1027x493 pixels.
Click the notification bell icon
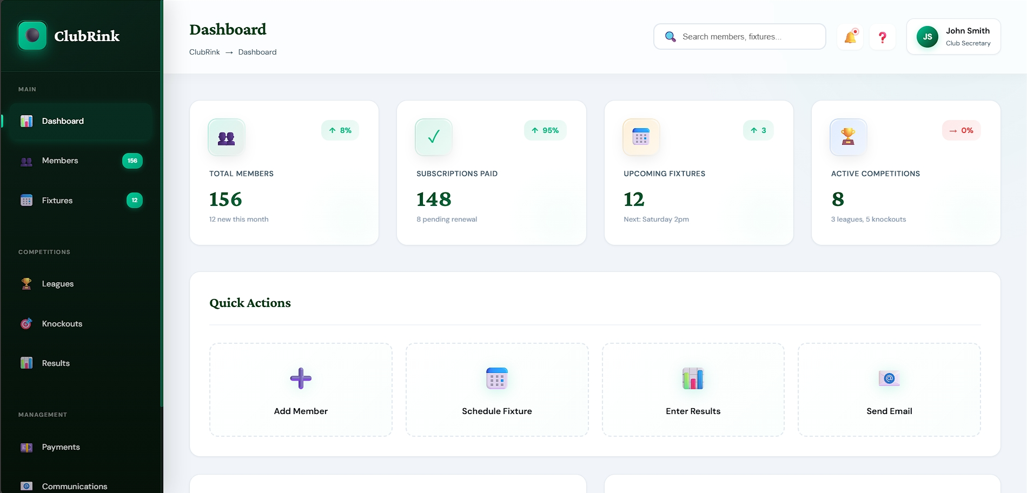click(850, 37)
